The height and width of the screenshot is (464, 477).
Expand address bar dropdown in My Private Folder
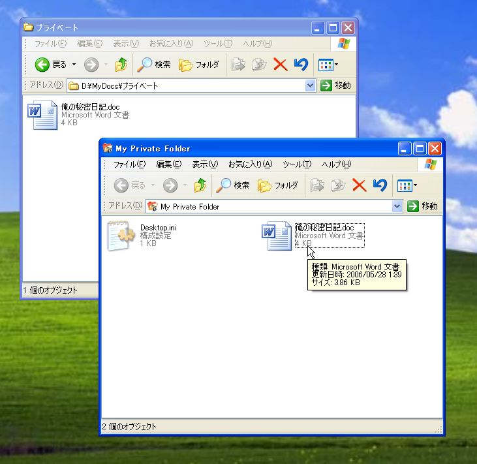[397, 206]
